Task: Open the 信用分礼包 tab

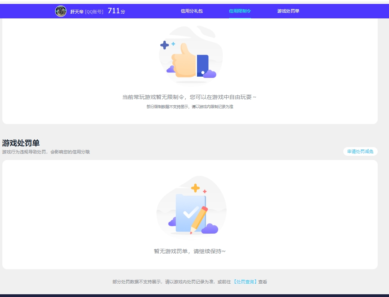Action: click(x=192, y=11)
